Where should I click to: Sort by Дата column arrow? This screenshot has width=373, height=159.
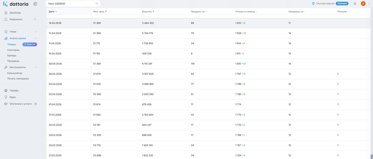click(56, 11)
